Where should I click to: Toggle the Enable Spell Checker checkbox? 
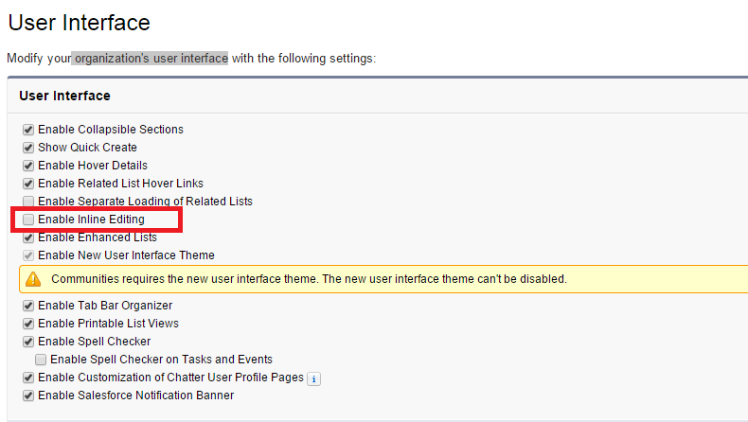click(x=28, y=342)
